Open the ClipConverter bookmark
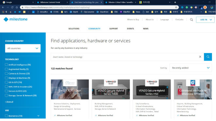The height and width of the screenshot is (121, 216). coord(87,12)
